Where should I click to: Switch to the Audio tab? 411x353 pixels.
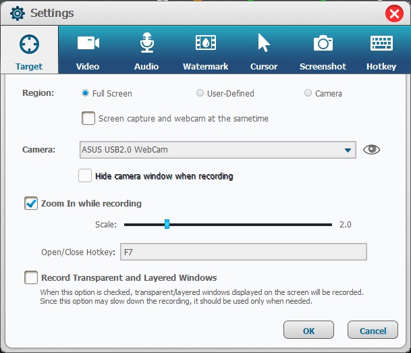pyautogui.click(x=146, y=50)
